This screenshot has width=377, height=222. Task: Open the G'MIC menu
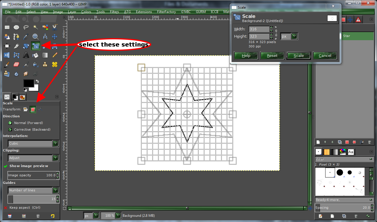(185, 12)
